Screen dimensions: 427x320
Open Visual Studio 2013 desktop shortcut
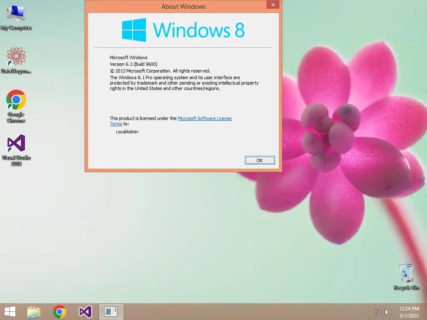click(16, 150)
